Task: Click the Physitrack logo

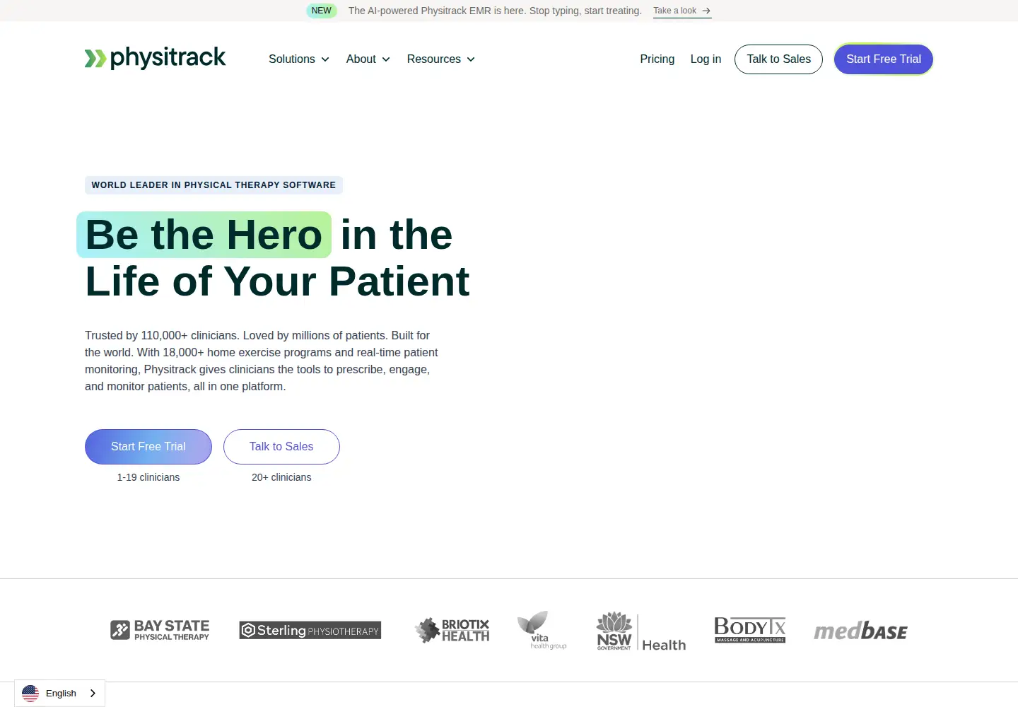Action: click(x=155, y=58)
